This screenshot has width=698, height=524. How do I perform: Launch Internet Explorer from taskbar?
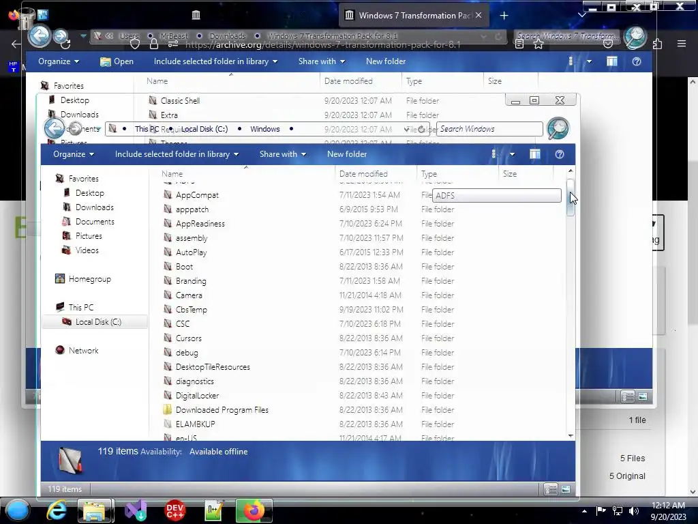point(57,510)
